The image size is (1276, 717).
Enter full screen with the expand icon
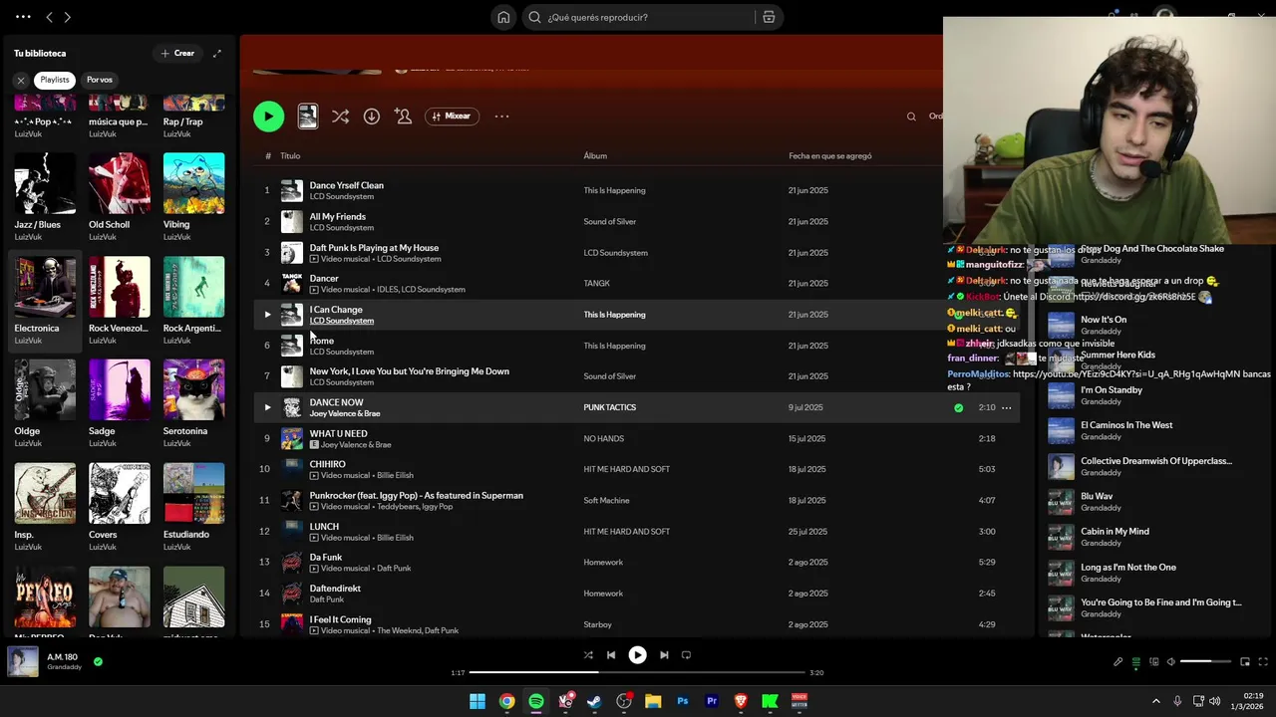click(x=1263, y=661)
